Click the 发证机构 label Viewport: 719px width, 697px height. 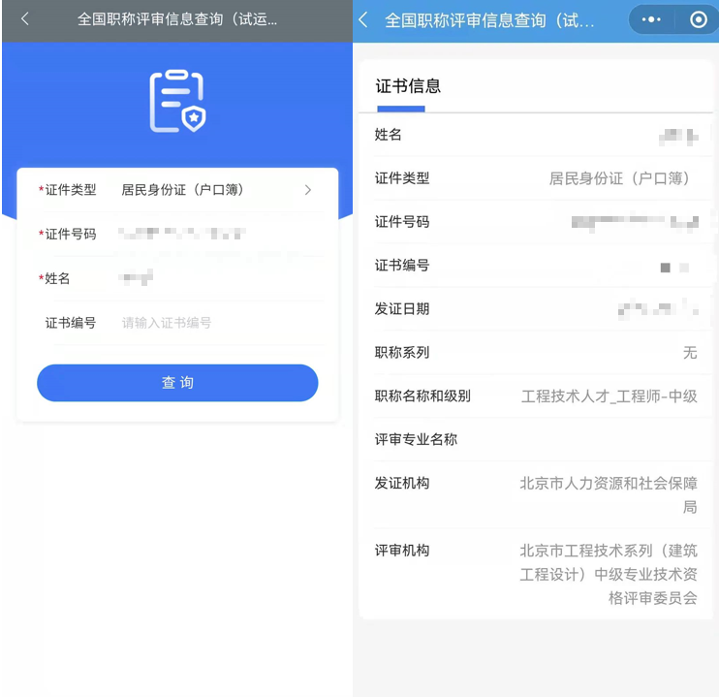point(402,483)
